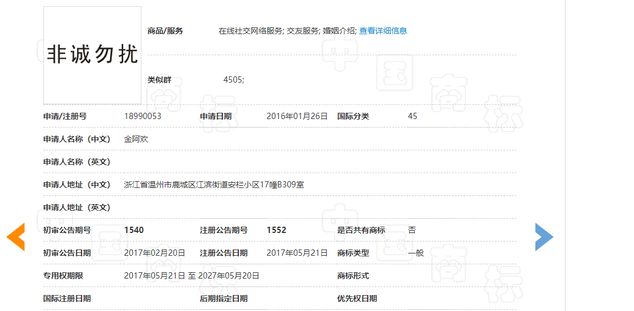This screenshot has width=634, height=311.
Task: Select the registration number 18990053
Action: click(143, 116)
